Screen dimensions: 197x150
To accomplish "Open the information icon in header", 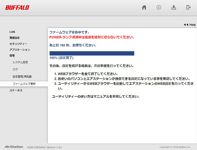I will click(x=159, y=8).
